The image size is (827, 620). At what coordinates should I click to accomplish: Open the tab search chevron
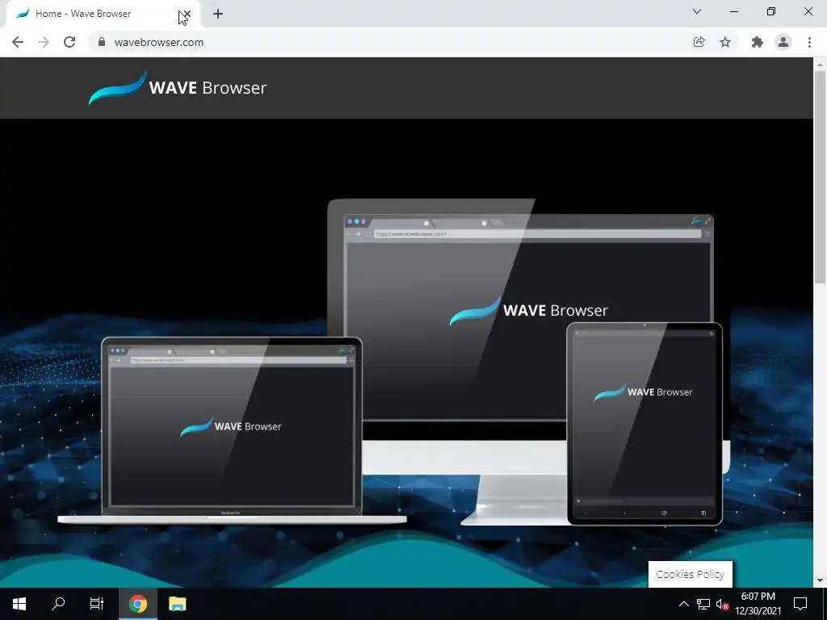click(697, 11)
